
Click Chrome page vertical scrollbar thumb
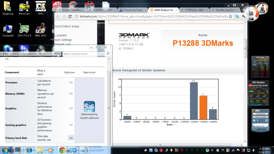(x=245, y=48)
